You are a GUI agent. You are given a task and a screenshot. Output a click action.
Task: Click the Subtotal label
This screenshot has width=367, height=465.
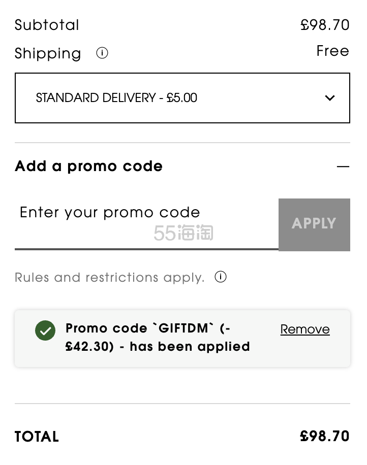pos(47,25)
